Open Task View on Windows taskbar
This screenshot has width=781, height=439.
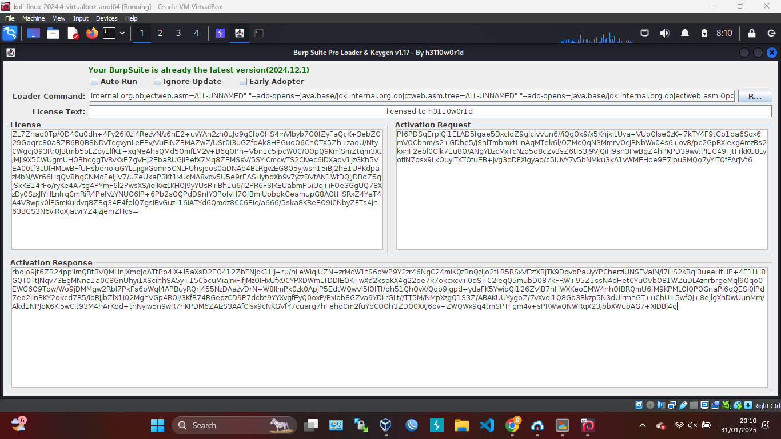click(x=311, y=425)
